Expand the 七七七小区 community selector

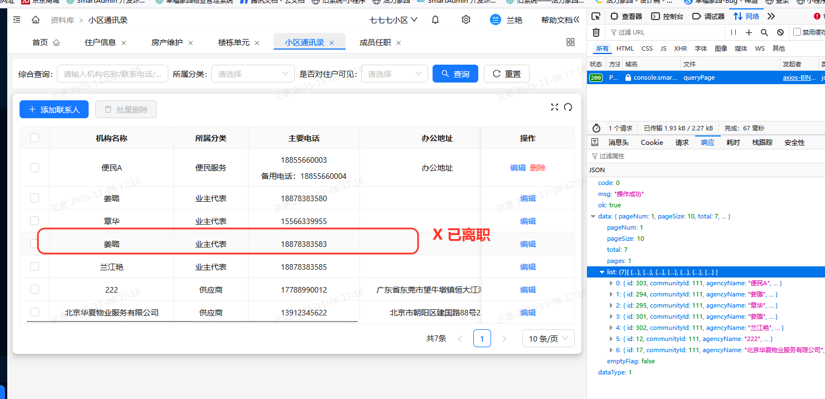coord(393,20)
